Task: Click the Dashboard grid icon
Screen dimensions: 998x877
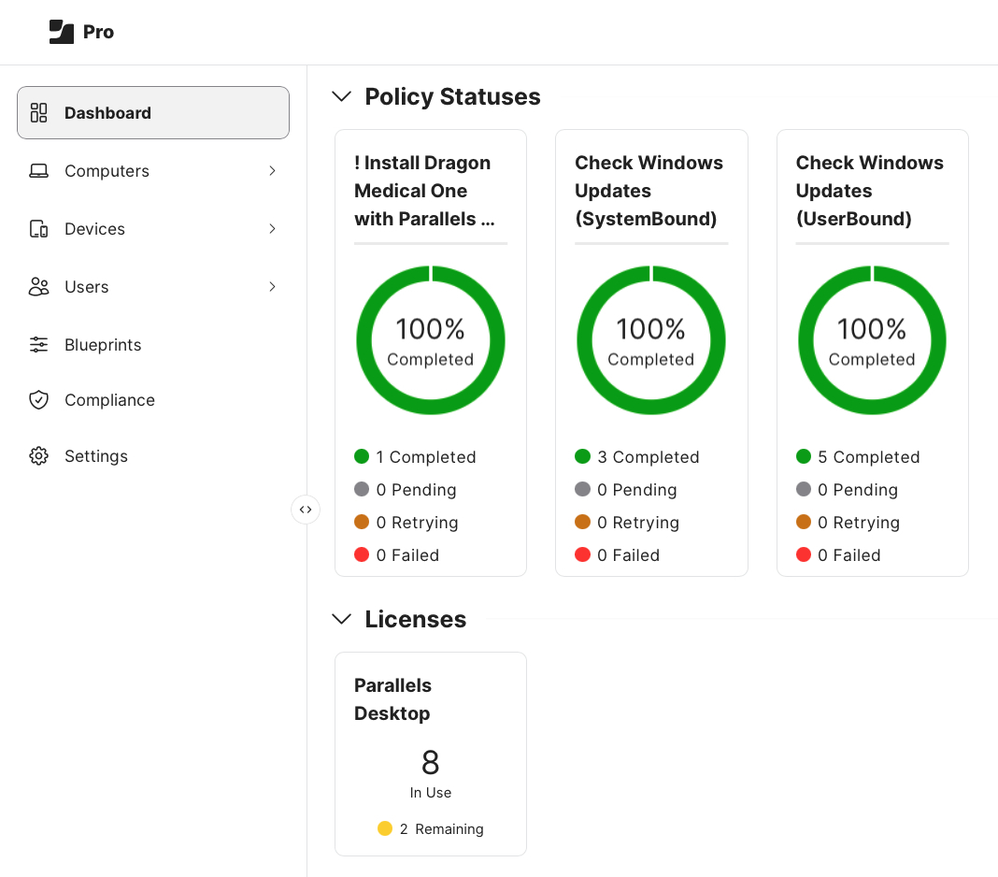Action: [x=38, y=113]
